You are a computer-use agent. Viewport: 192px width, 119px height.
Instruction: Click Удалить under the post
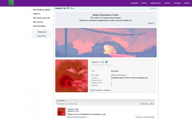pyautogui.click(x=70, y=117)
